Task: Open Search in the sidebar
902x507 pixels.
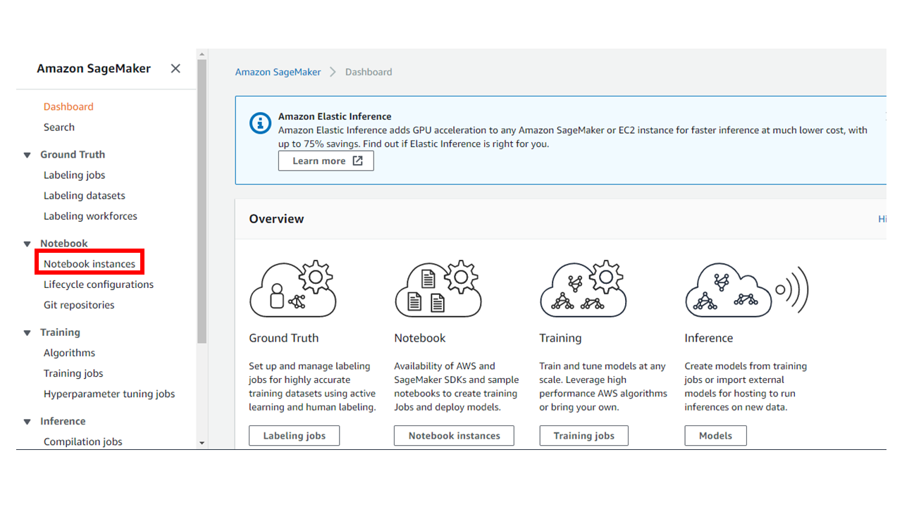Action: (59, 127)
